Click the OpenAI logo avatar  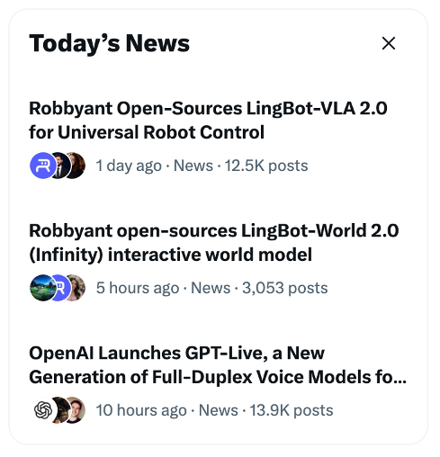(x=43, y=410)
